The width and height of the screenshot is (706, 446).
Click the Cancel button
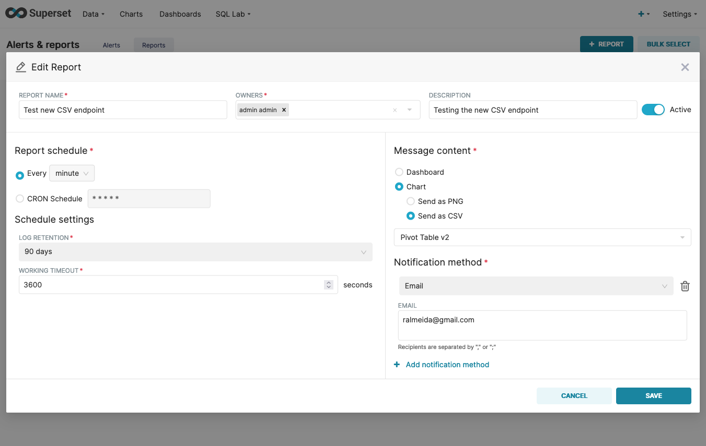(x=574, y=396)
